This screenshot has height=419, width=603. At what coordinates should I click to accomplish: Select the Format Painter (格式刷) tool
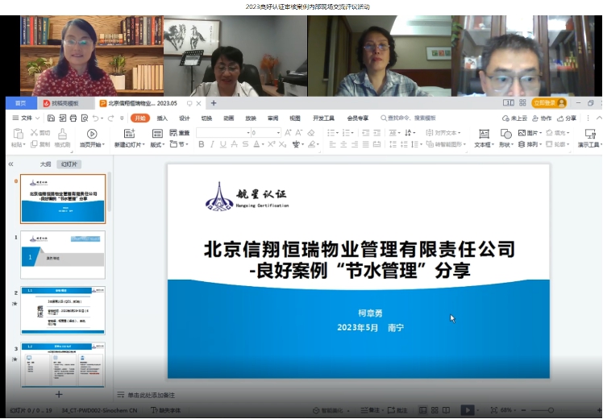pos(61,138)
